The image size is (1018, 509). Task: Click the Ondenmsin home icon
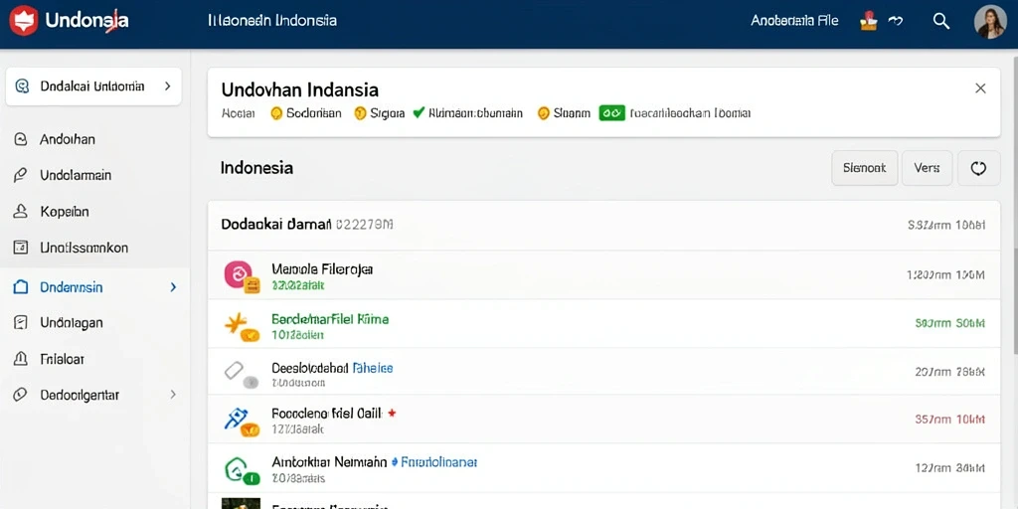click(20, 287)
